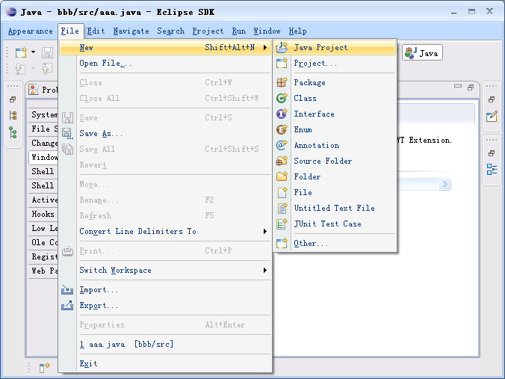Select the Hooks row in list

pyautogui.click(x=43, y=214)
